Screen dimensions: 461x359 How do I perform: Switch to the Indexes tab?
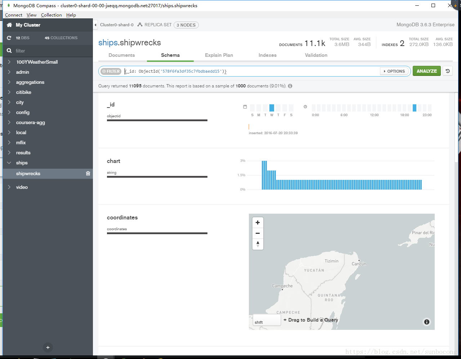pyautogui.click(x=268, y=55)
